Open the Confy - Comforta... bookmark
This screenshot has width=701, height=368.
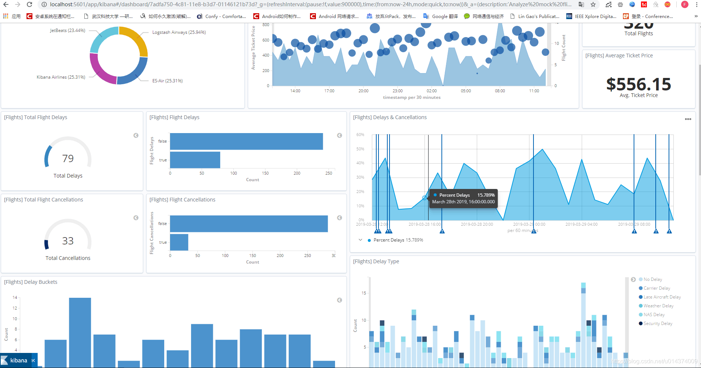pyautogui.click(x=221, y=16)
